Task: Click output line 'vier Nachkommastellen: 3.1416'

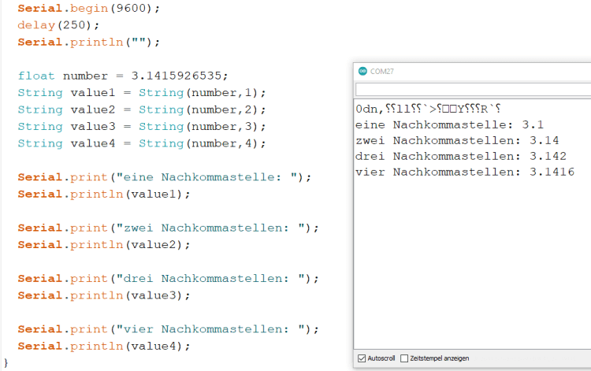Action: (x=465, y=173)
